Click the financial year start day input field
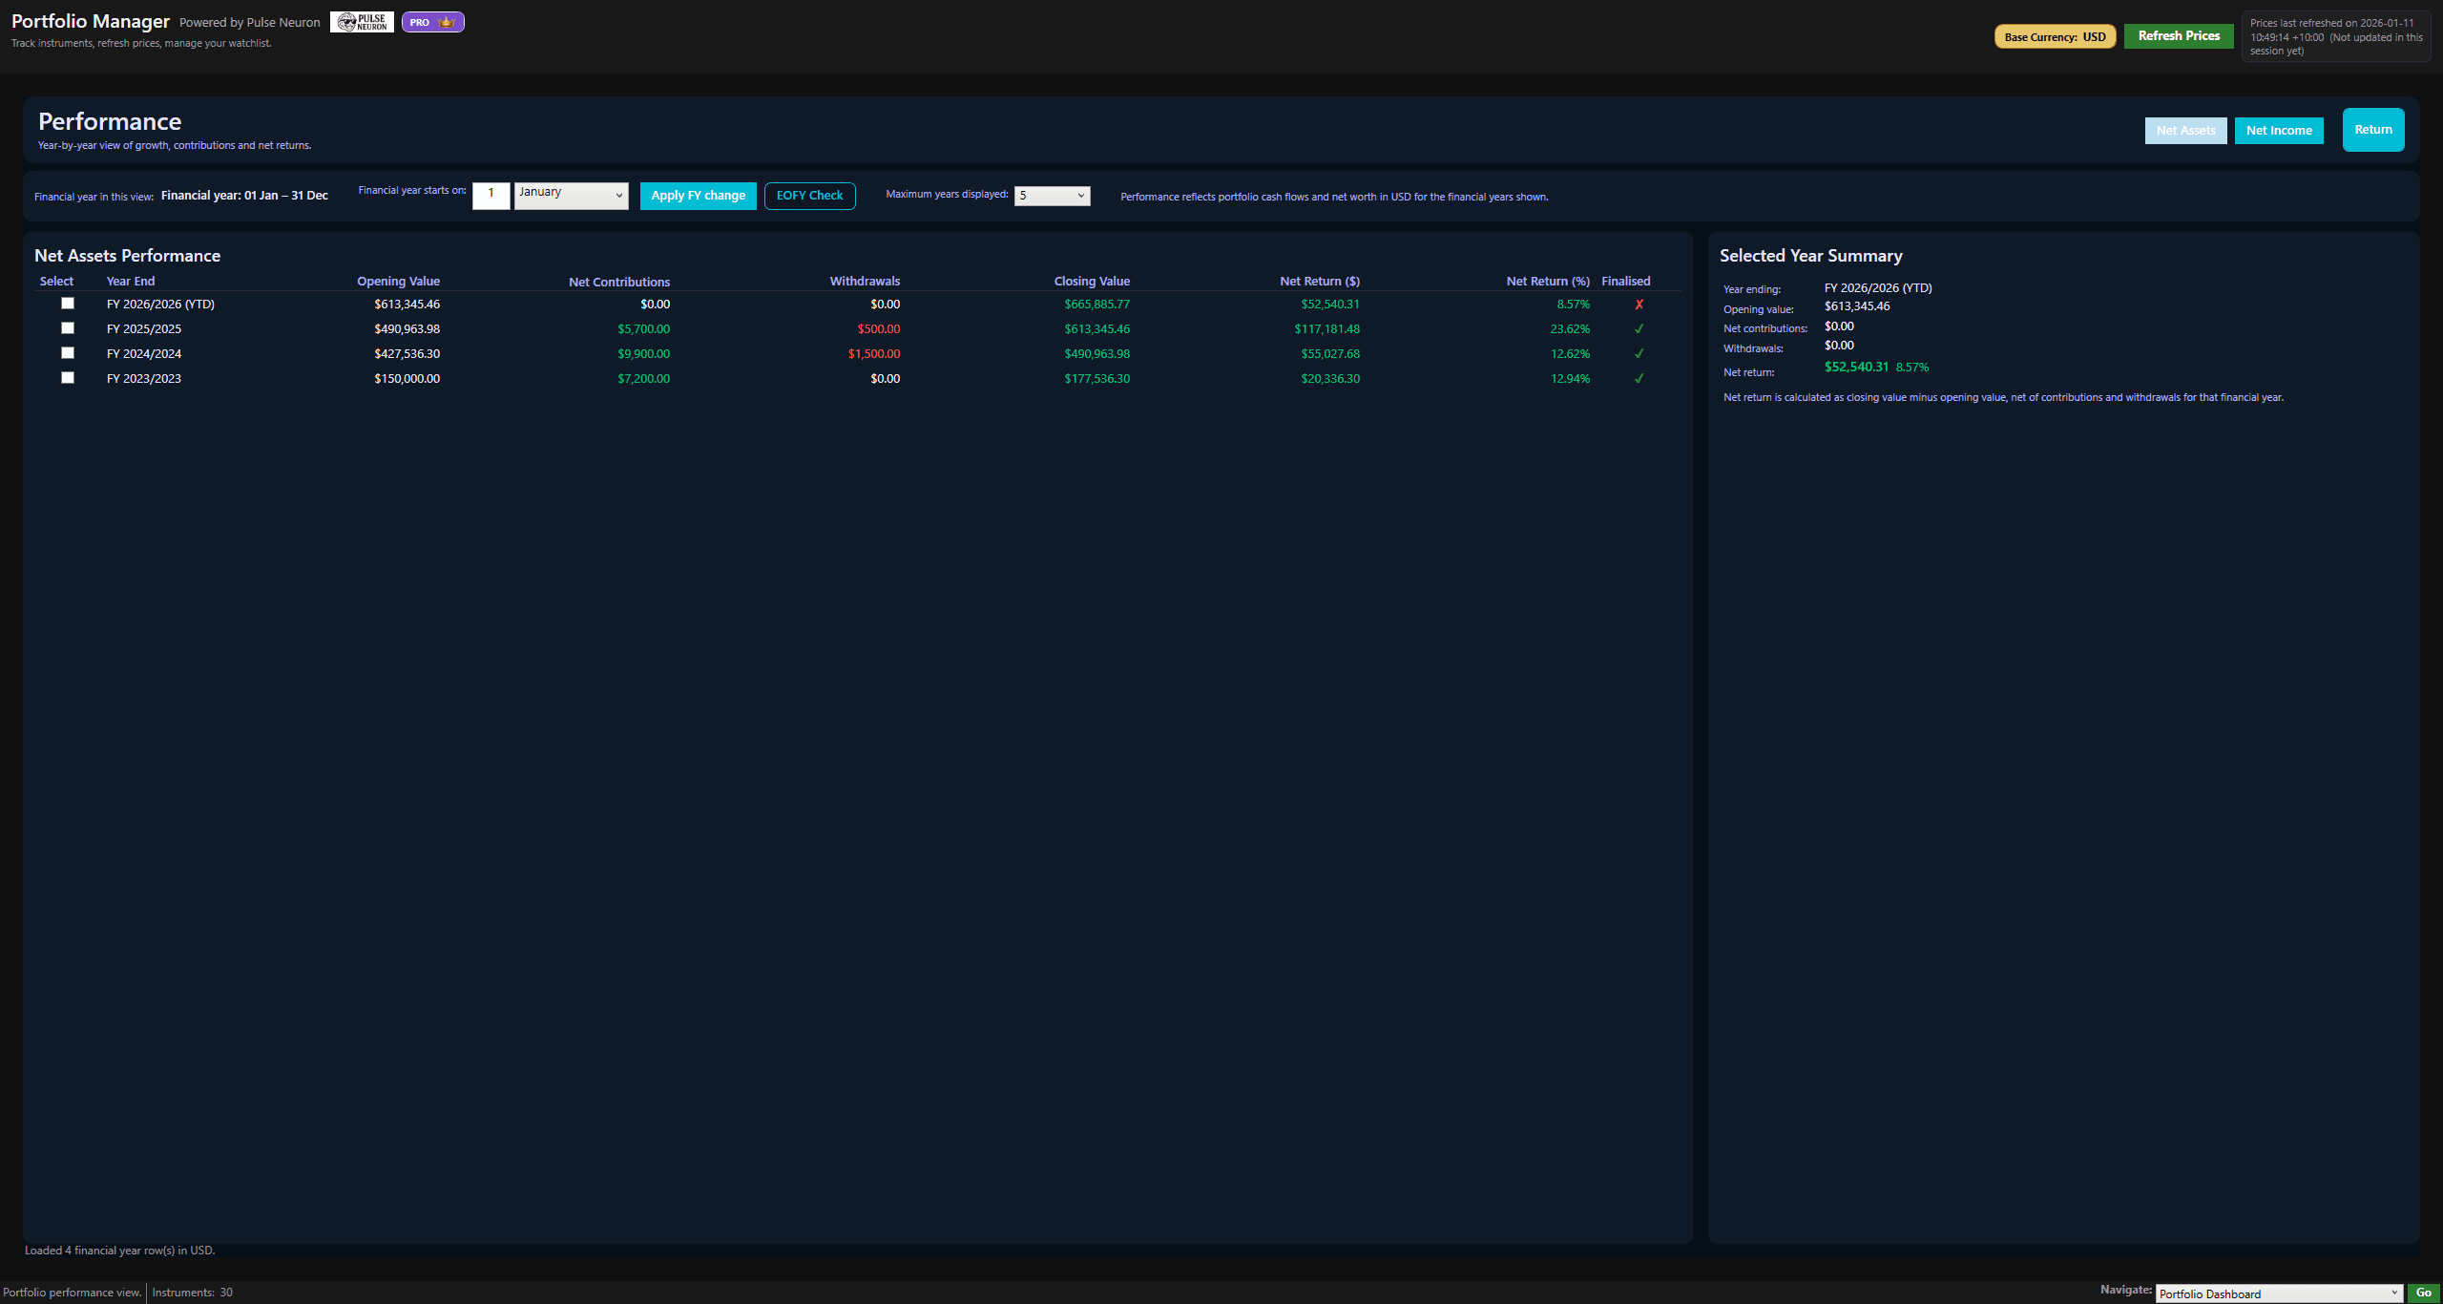The height and width of the screenshot is (1304, 2443). tap(491, 195)
